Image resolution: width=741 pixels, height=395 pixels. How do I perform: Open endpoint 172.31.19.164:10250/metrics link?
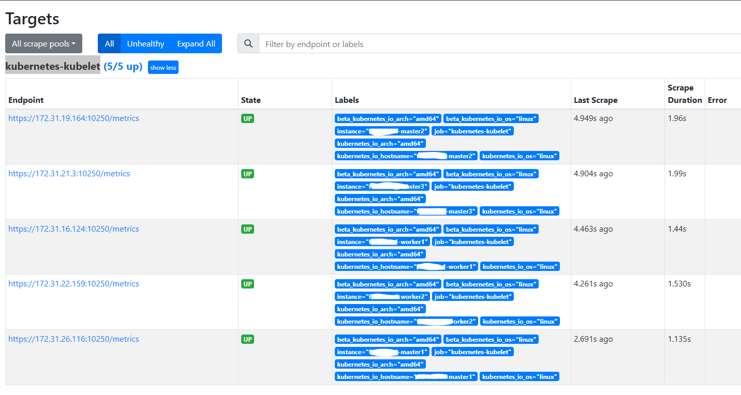pyautogui.click(x=73, y=118)
